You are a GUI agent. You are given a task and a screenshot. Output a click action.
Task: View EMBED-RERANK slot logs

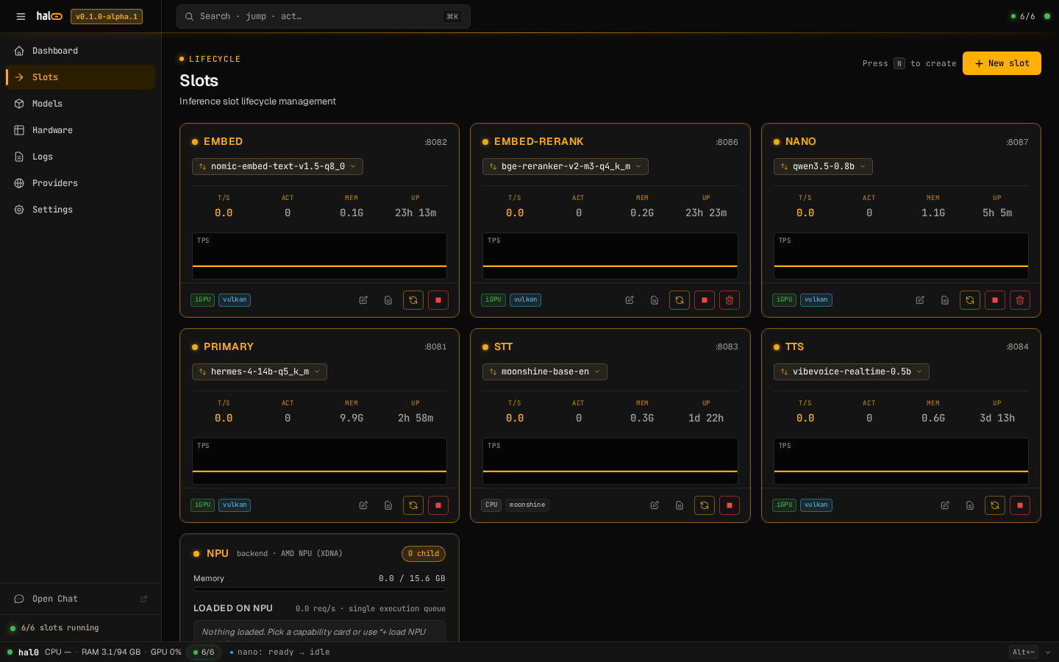coord(655,300)
